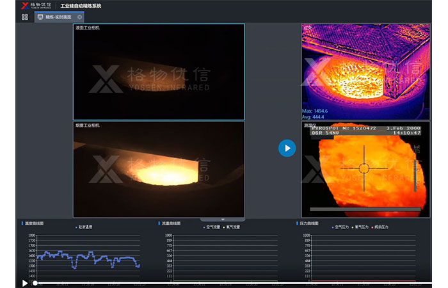Toggle the 硅液温度 legend series
The height and width of the screenshot is (288, 448).
click(x=84, y=227)
